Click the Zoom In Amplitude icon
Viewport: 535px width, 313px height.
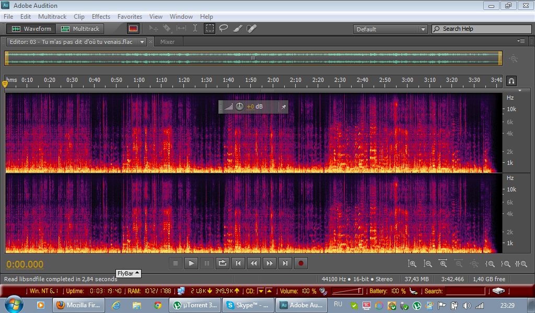(x=412, y=264)
